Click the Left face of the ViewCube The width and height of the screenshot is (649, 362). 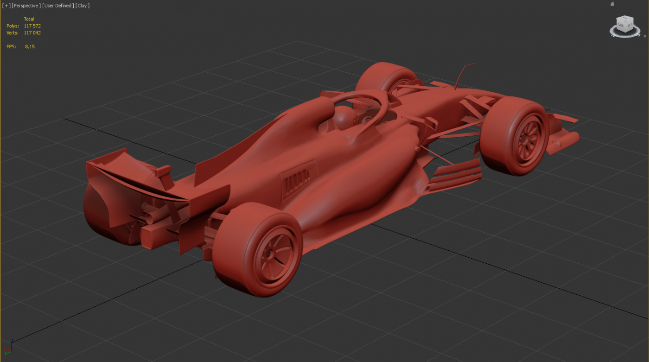click(x=629, y=26)
